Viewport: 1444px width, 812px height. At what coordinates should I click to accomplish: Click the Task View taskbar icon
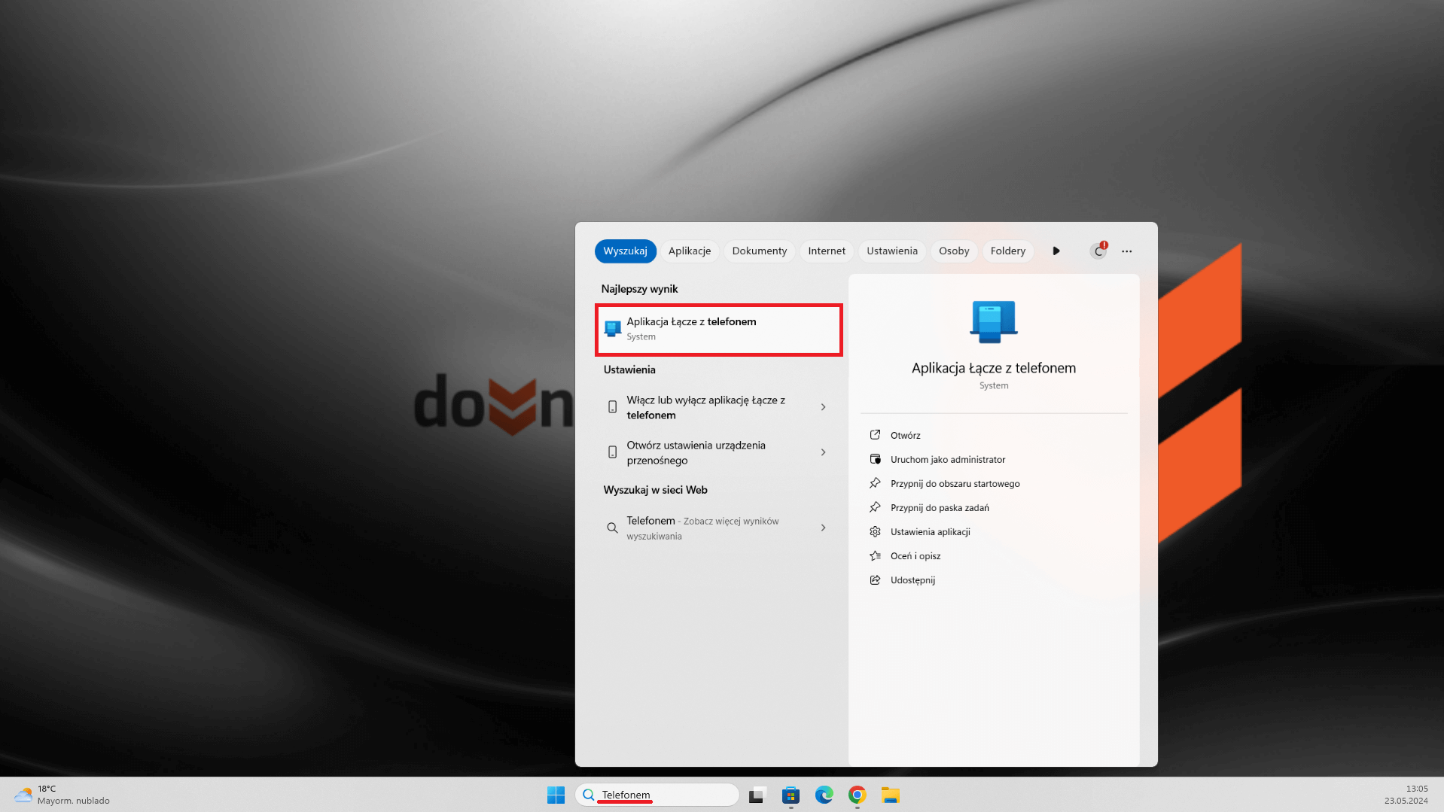point(757,795)
